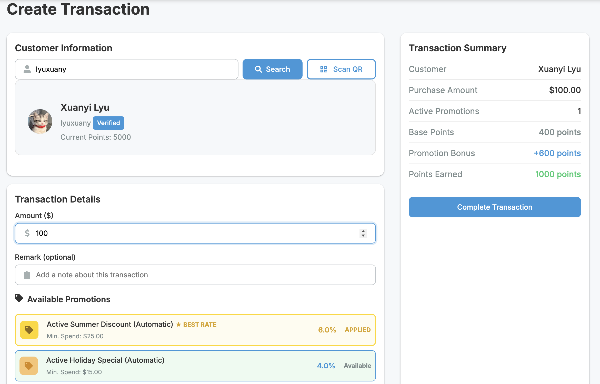Click the user icon in customer field

click(x=27, y=69)
